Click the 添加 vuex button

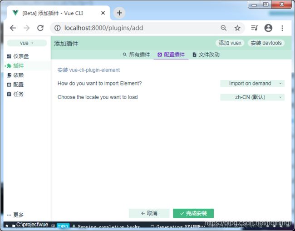[230, 43]
